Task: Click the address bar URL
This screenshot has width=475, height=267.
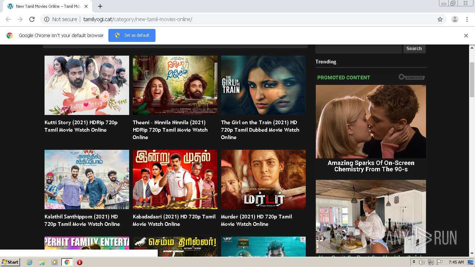Action: point(138,19)
